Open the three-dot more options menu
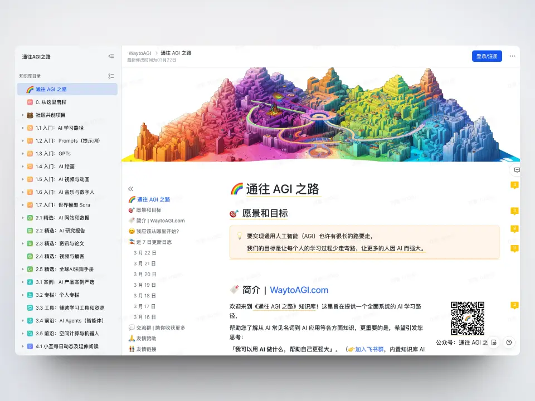 coord(512,56)
